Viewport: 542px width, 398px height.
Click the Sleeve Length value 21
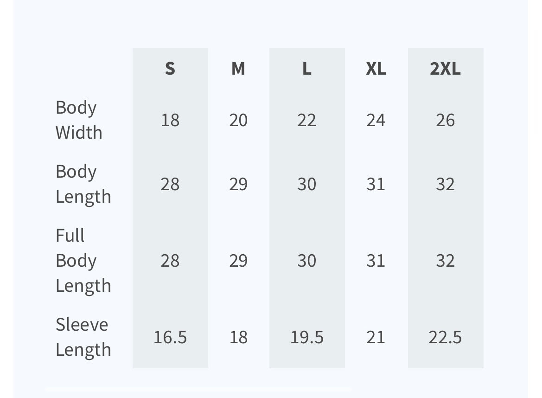coord(376,337)
